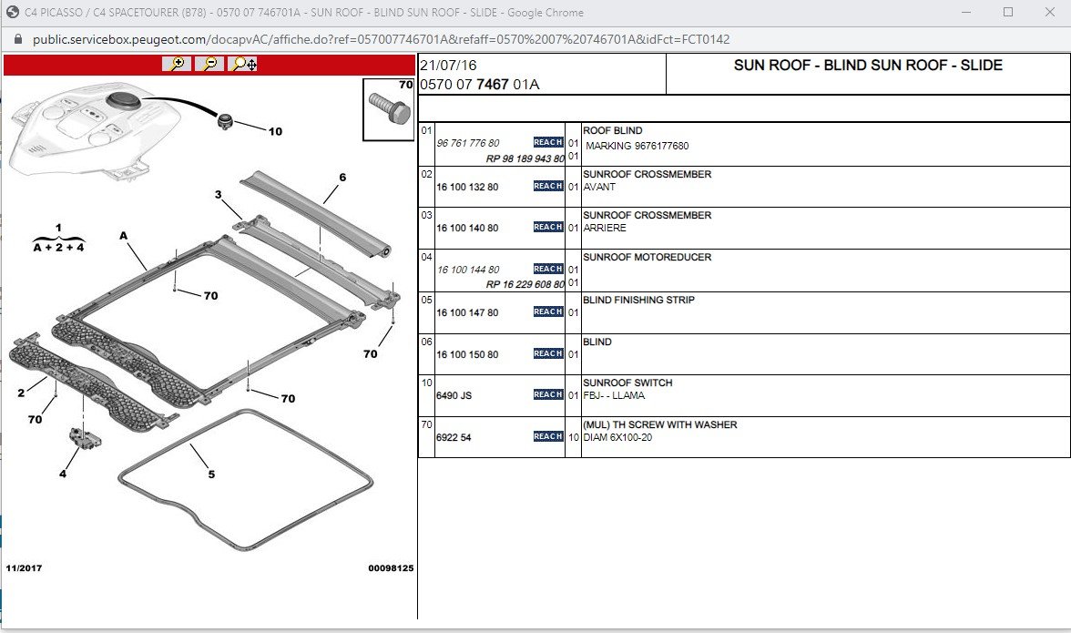The image size is (1071, 633).
Task: Click the A + 2 + 4 assembly label
Action: (x=58, y=247)
